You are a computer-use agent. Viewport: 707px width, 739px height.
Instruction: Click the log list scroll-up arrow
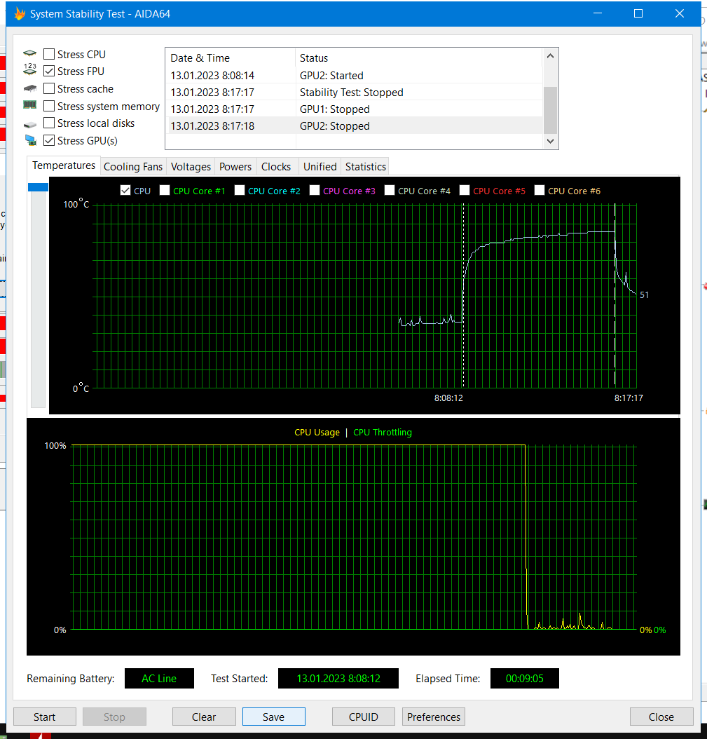point(550,56)
